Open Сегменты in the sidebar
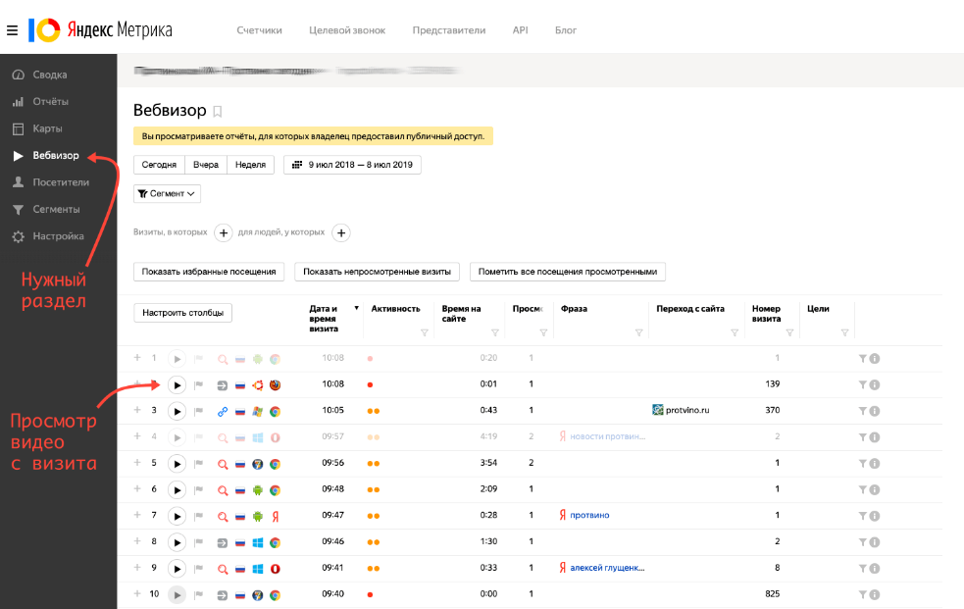This screenshot has width=964, height=609. (55, 210)
